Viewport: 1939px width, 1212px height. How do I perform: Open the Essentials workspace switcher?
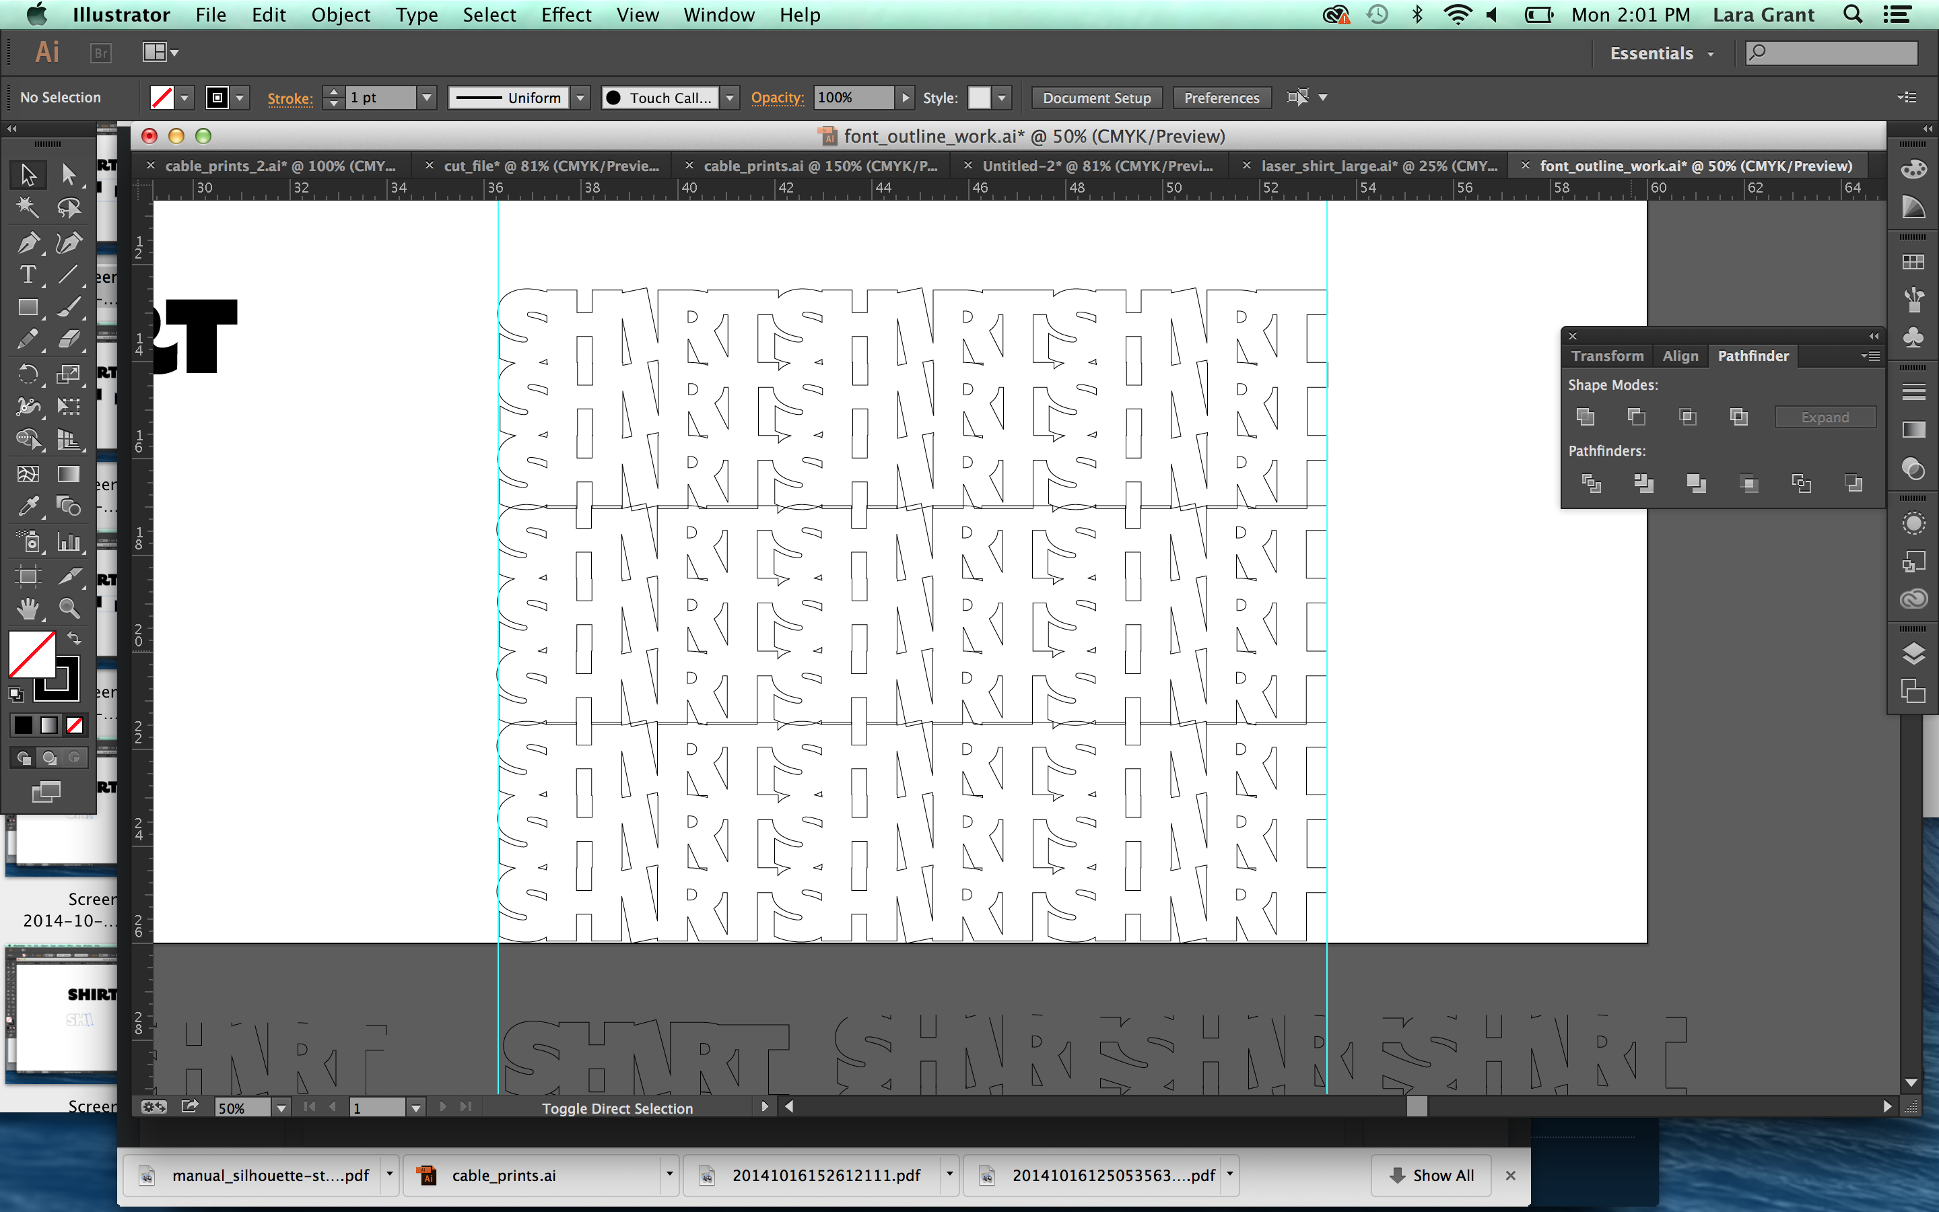[1662, 54]
